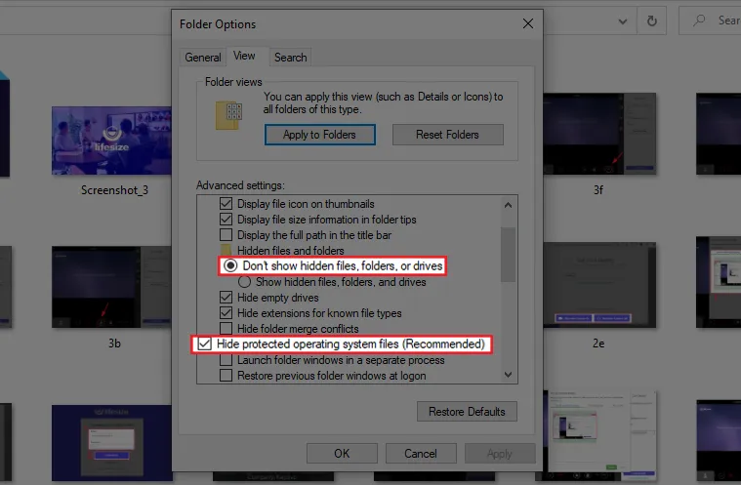Image resolution: width=741 pixels, height=485 pixels.
Task: Close the Folder Options dialog
Action: (x=528, y=23)
